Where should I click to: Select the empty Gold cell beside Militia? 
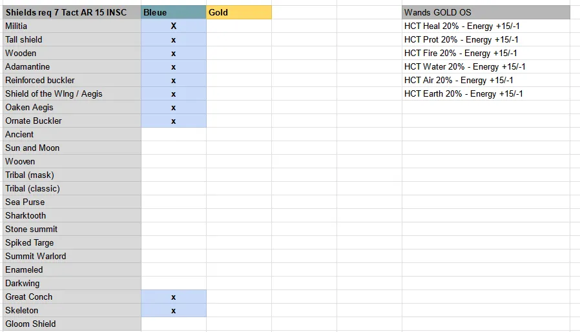tap(239, 26)
